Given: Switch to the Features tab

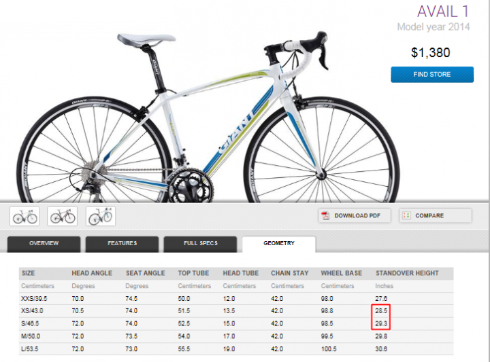Looking at the screenshot, I should click(x=122, y=243).
